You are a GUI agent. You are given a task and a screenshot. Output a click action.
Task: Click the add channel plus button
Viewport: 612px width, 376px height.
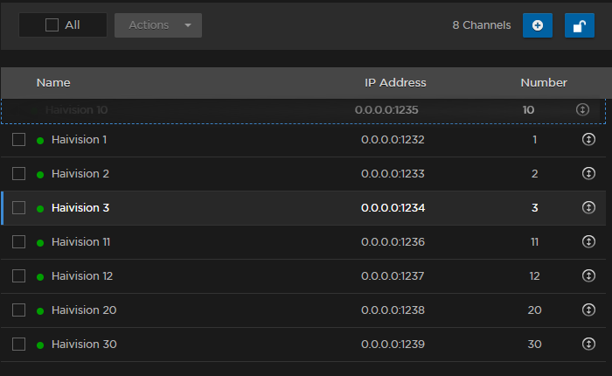pyautogui.click(x=537, y=25)
